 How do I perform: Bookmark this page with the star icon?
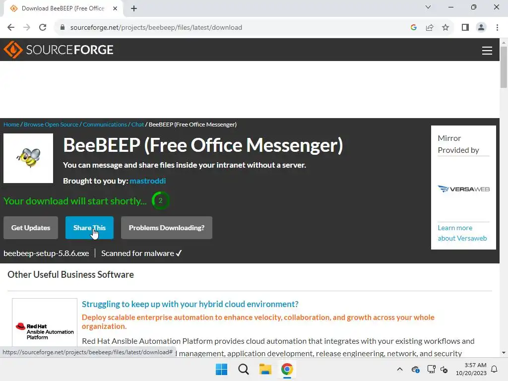pyautogui.click(x=445, y=27)
